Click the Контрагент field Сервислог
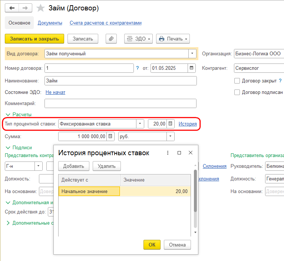This screenshot has width=284, height=261. pos(259,68)
